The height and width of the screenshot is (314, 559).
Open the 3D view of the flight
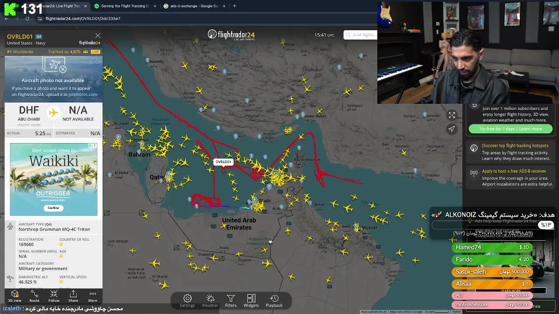(14, 297)
